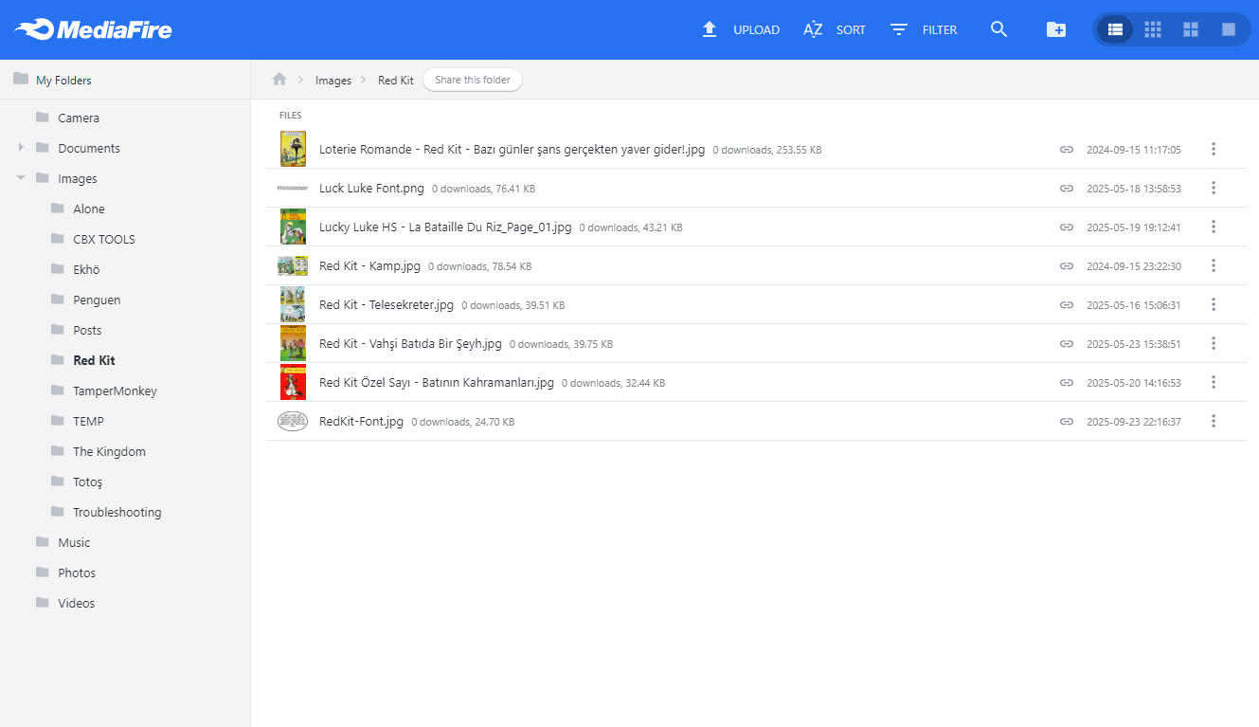Viewport: 1259px width, 727px height.
Task: Switch to list view layout
Action: [x=1115, y=29]
